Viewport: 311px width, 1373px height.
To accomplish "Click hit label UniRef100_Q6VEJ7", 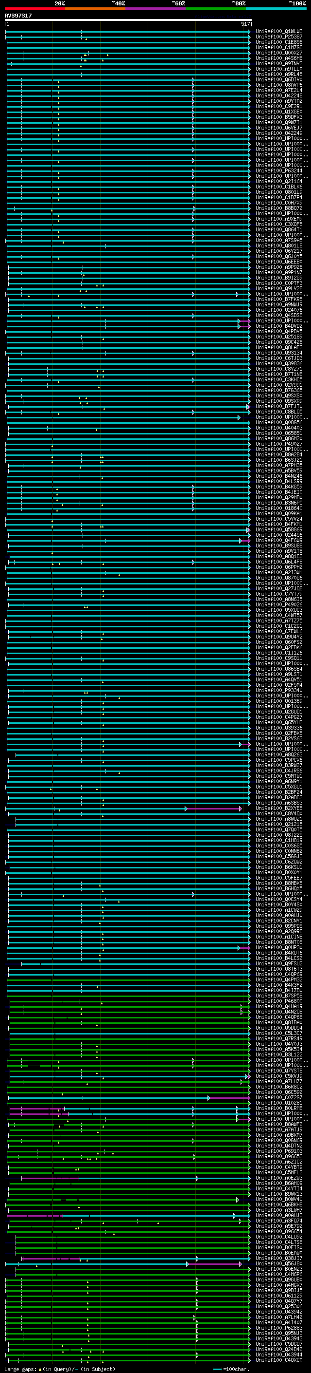I will coord(279,128).
